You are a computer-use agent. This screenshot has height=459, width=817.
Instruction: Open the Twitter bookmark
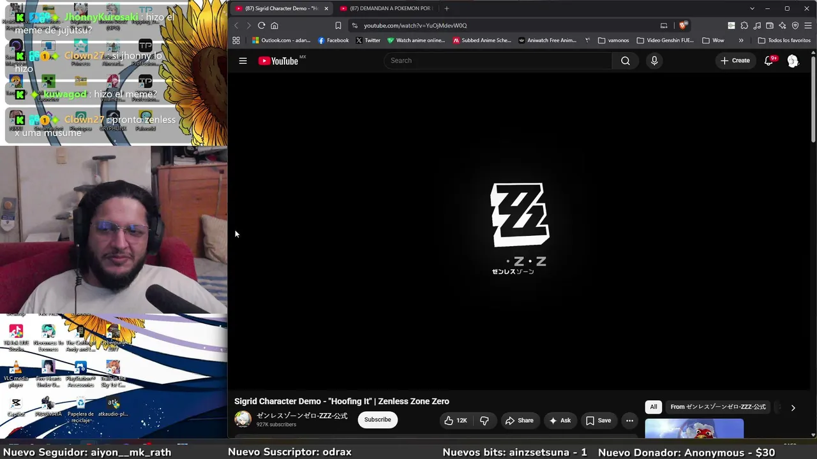(368, 40)
